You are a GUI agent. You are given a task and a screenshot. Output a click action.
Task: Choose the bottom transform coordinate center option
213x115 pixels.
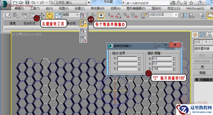(83, 39)
